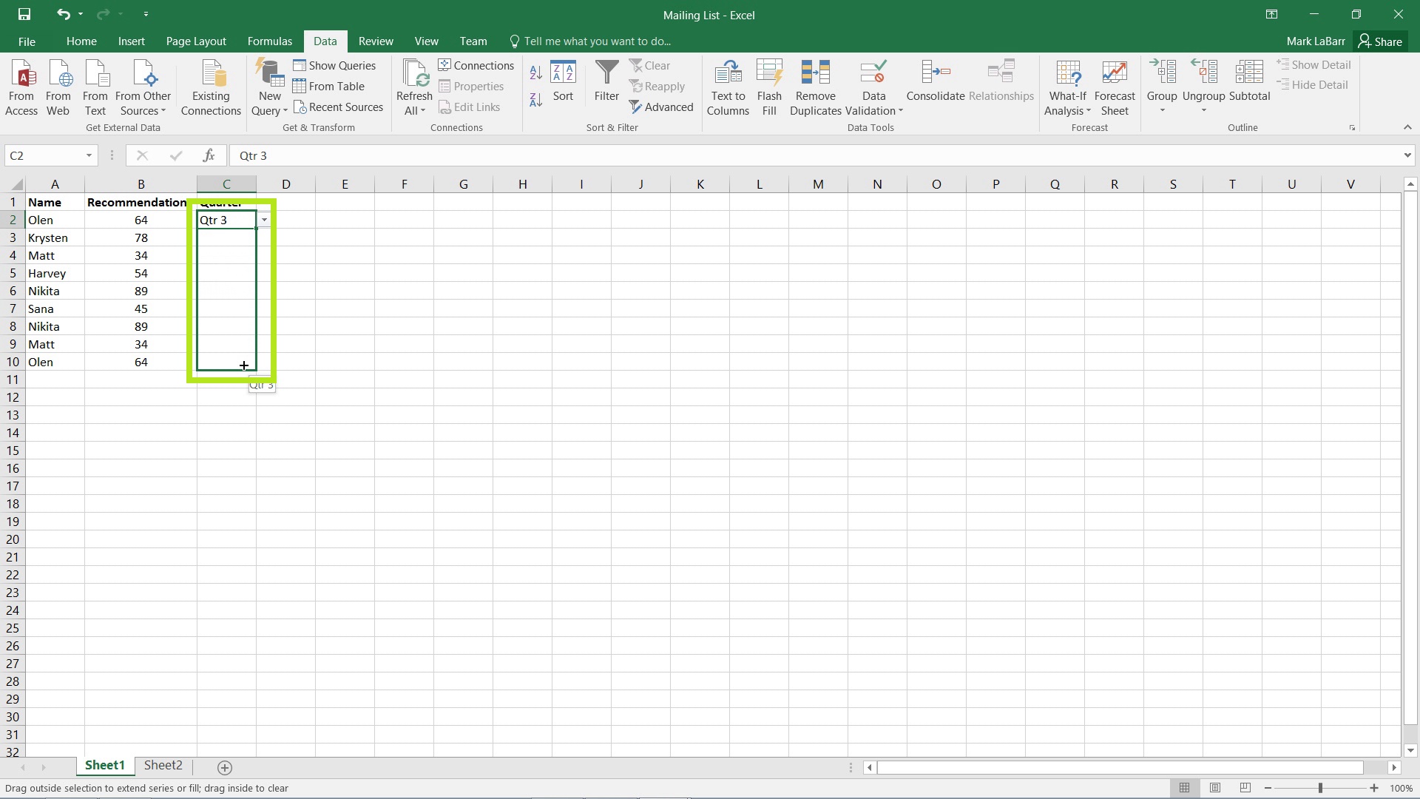Screen dimensions: 1420x799
Task: Click the formula bar input field
Action: point(820,156)
